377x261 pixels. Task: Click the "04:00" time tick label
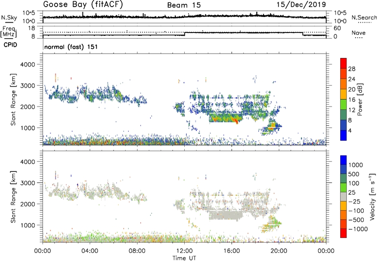[x=90, y=251]
